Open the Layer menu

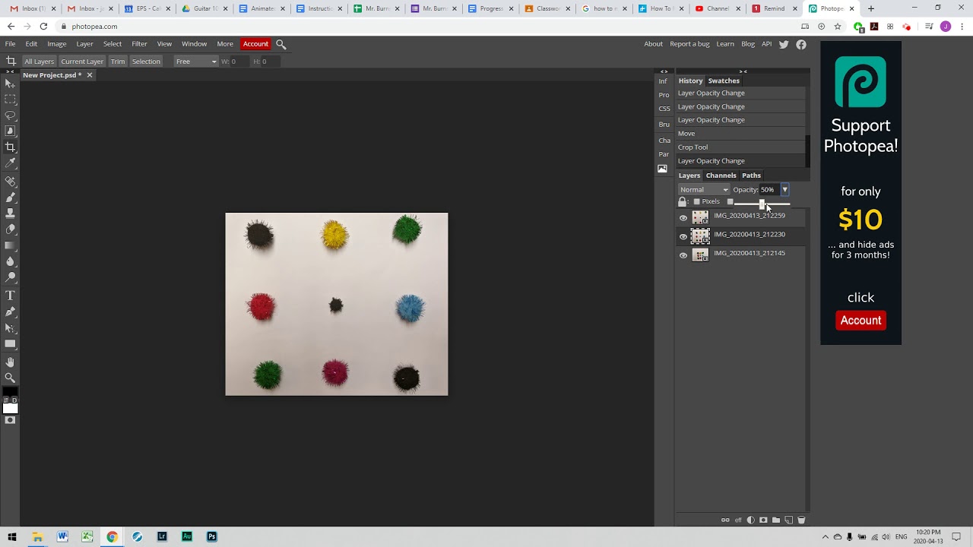(x=84, y=44)
